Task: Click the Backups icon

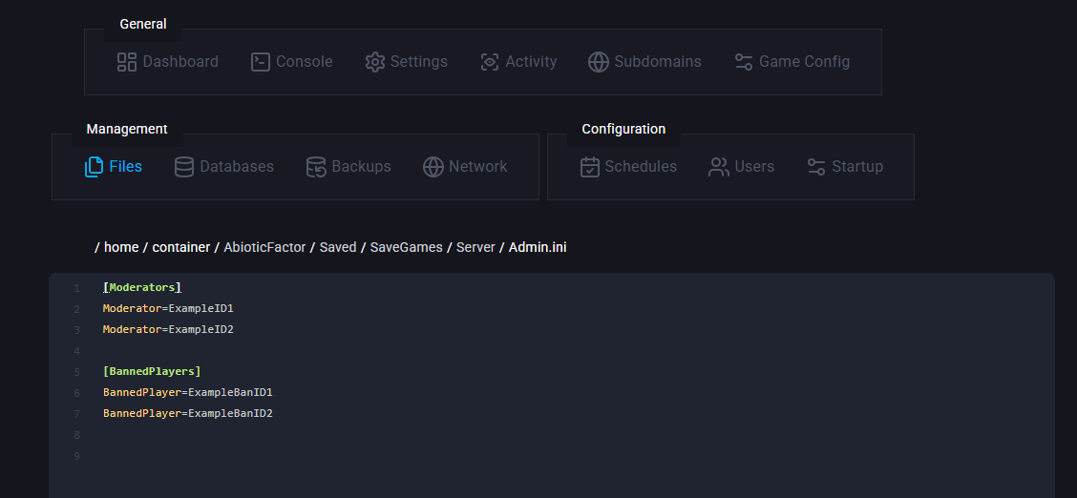Action: [x=316, y=167]
